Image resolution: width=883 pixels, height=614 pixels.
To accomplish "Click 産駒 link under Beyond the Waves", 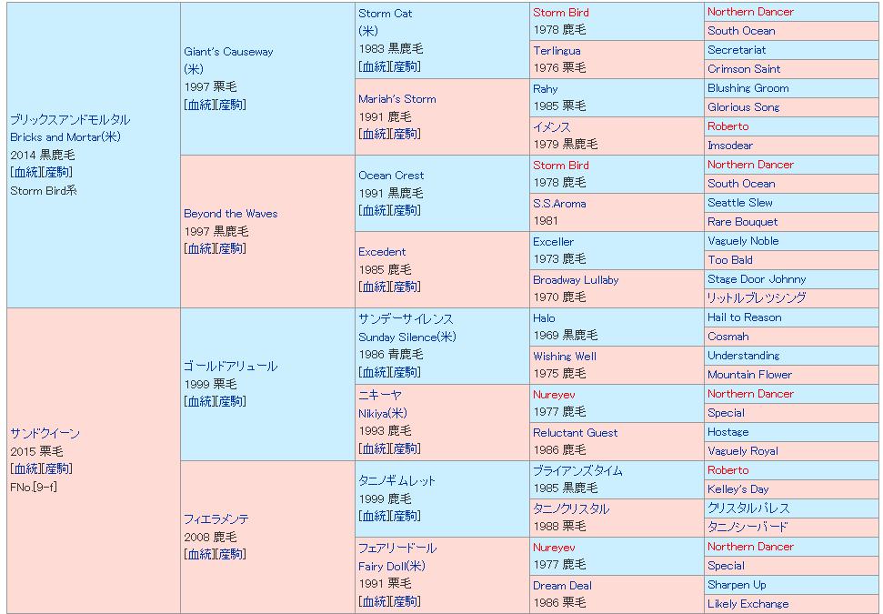I will click(231, 248).
